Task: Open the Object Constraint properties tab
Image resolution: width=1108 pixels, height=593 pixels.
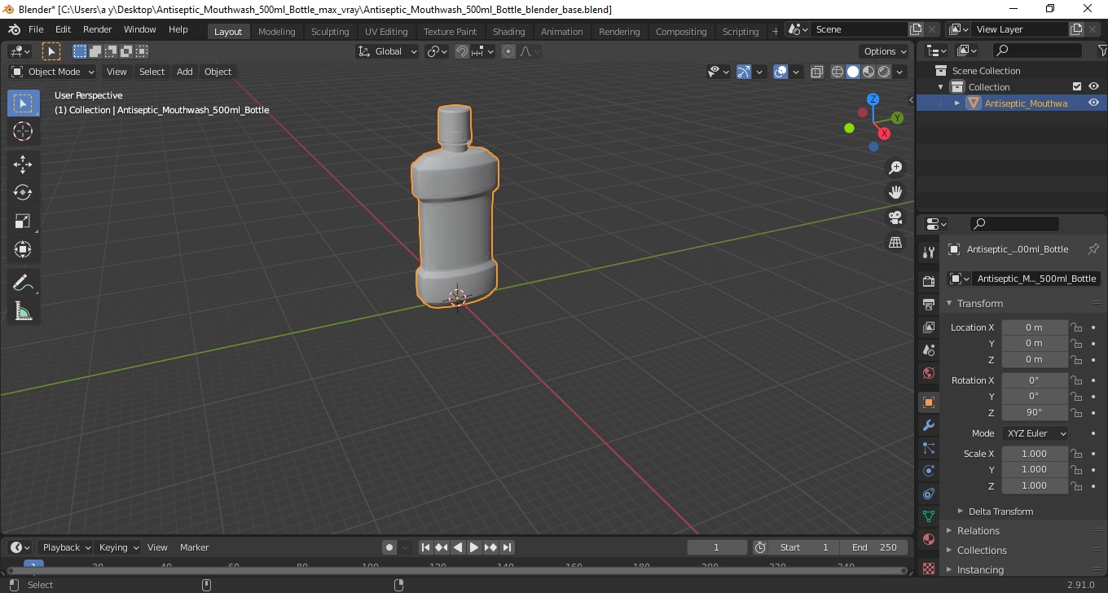Action: click(x=928, y=494)
